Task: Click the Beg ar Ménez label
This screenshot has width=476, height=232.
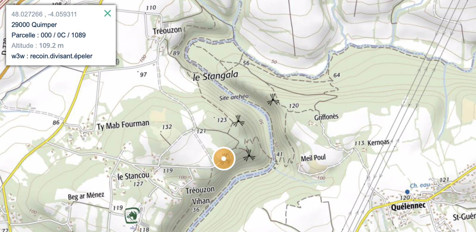Action: 86,196
